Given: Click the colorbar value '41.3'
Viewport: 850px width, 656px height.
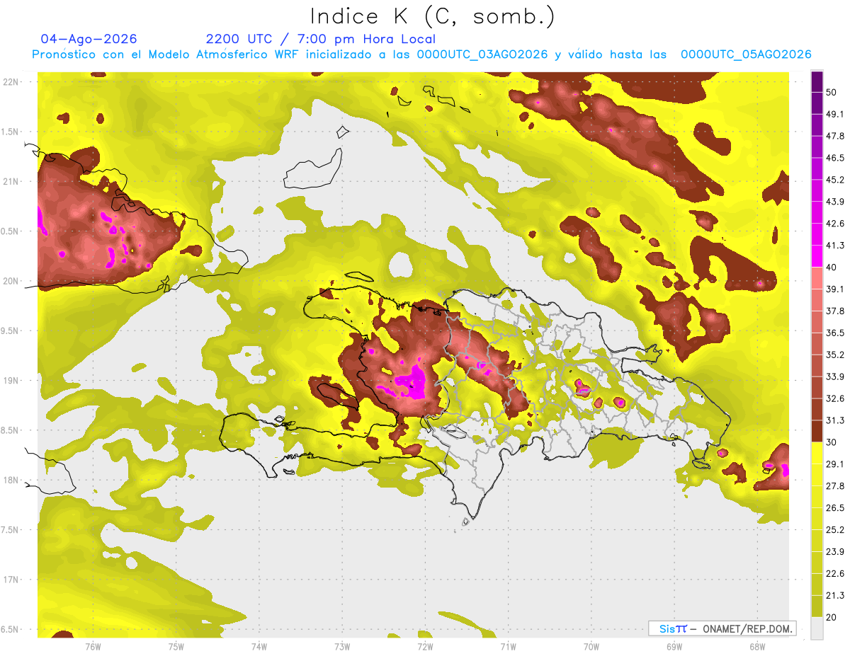Looking at the screenshot, I should (x=835, y=246).
